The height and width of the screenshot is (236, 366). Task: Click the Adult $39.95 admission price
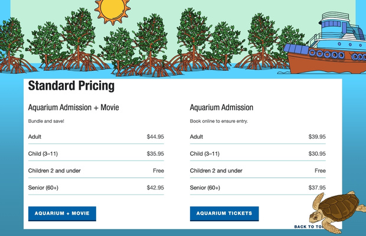(317, 137)
